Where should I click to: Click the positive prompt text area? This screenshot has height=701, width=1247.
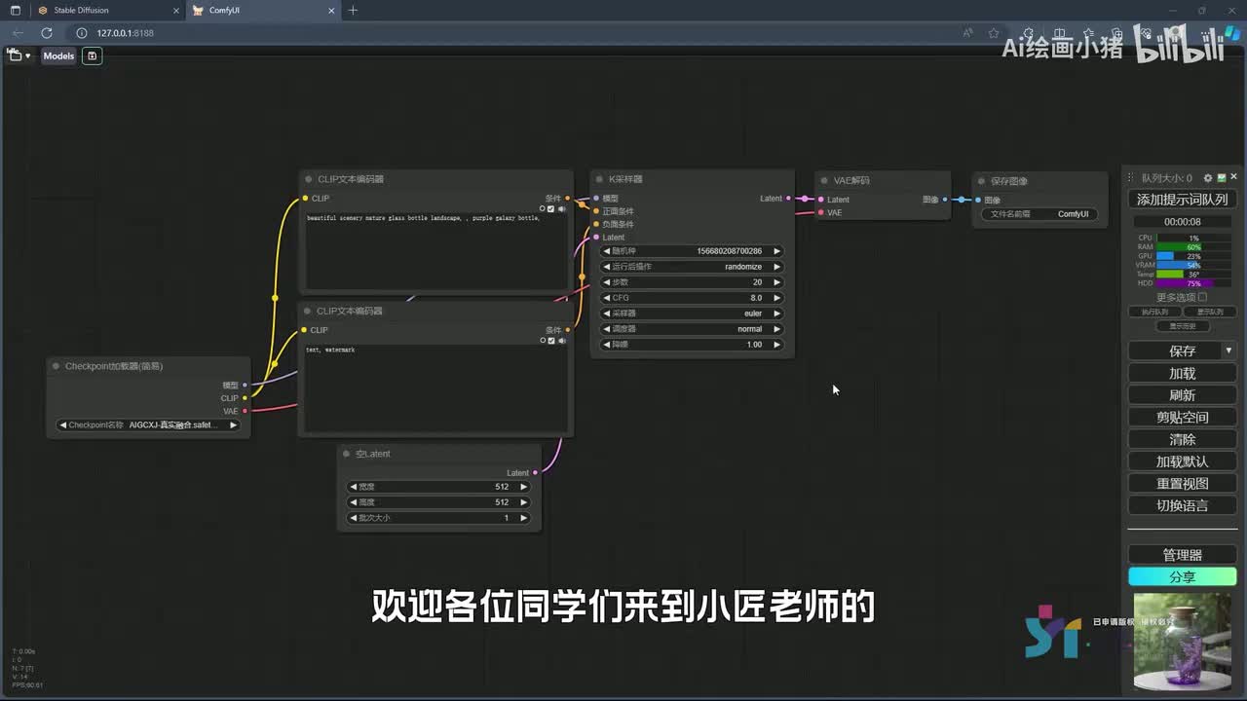435,251
